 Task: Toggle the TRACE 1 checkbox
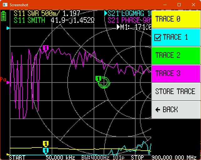158,37
